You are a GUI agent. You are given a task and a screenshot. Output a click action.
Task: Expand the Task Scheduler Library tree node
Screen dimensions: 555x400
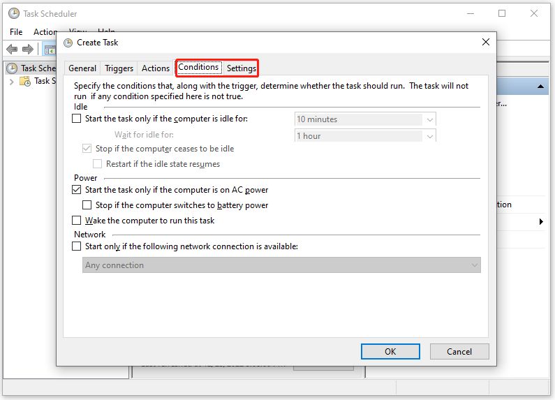click(11, 82)
